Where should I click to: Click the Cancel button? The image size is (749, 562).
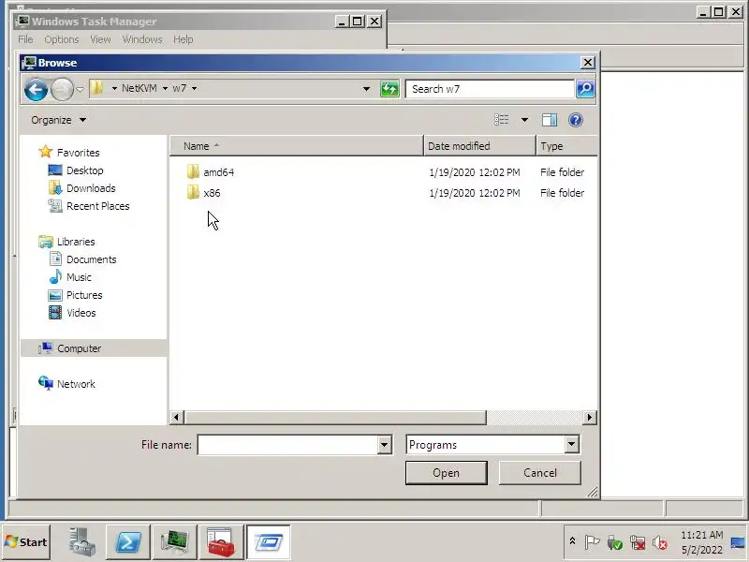(540, 473)
